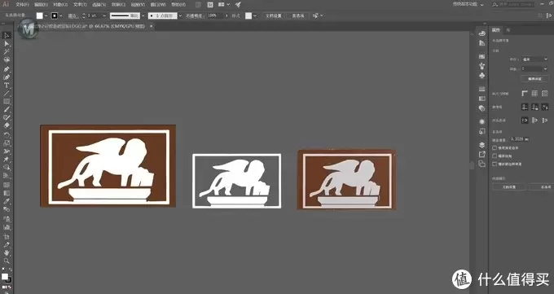Viewport: 554px width, 294px height.
Task: Select the Shaper tool
Action: click(7, 117)
